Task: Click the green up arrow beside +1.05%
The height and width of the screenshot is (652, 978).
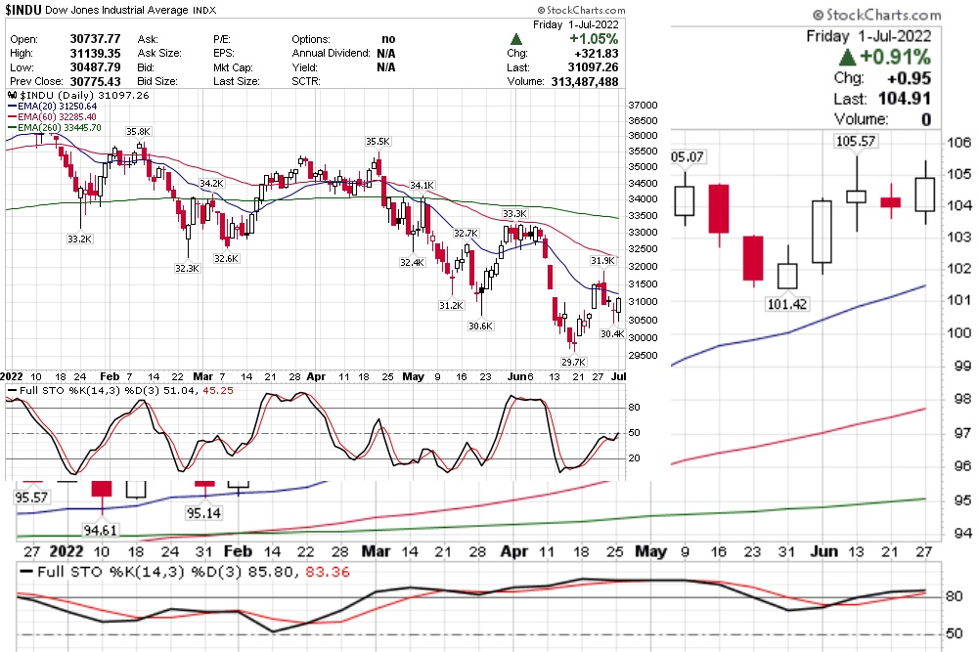Action: click(515, 39)
